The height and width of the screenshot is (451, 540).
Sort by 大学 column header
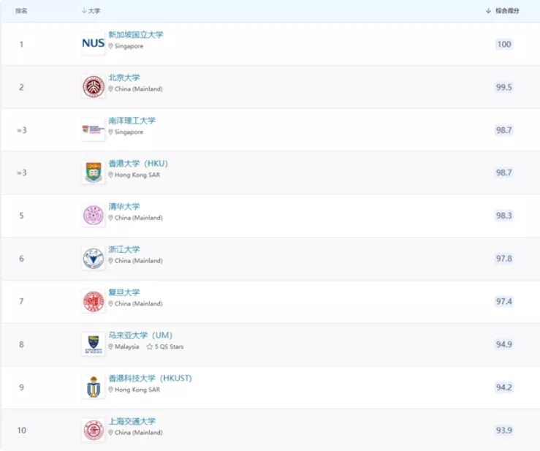coord(91,11)
